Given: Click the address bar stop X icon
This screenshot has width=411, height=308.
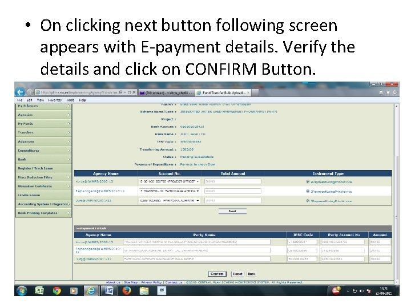Looking at the screenshot, I should pyautogui.click(x=134, y=92).
